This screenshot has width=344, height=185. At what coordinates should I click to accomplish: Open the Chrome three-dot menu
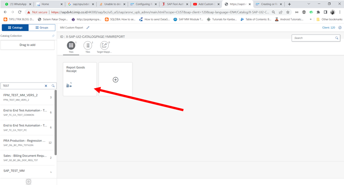click(340, 12)
